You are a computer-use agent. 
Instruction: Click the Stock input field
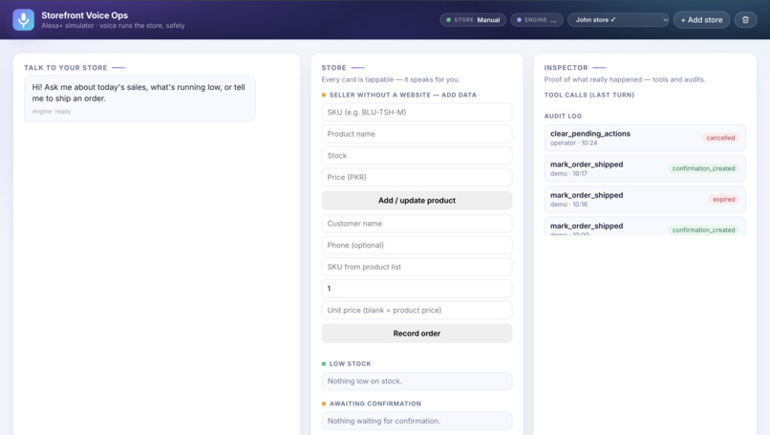pyautogui.click(x=417, y=155)
